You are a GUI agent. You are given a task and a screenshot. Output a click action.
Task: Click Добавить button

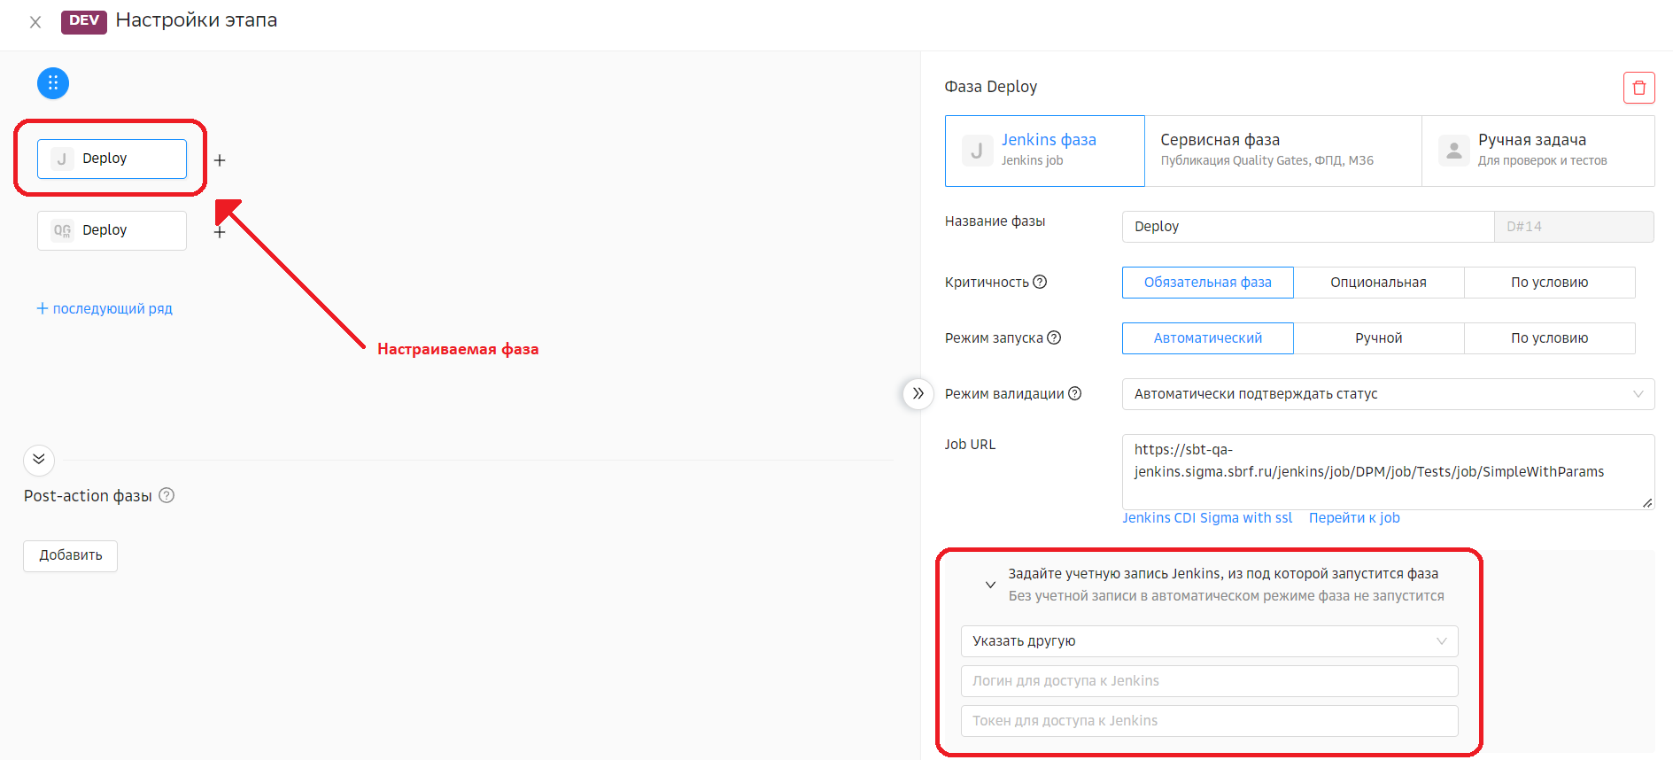(x=71, y=555)
